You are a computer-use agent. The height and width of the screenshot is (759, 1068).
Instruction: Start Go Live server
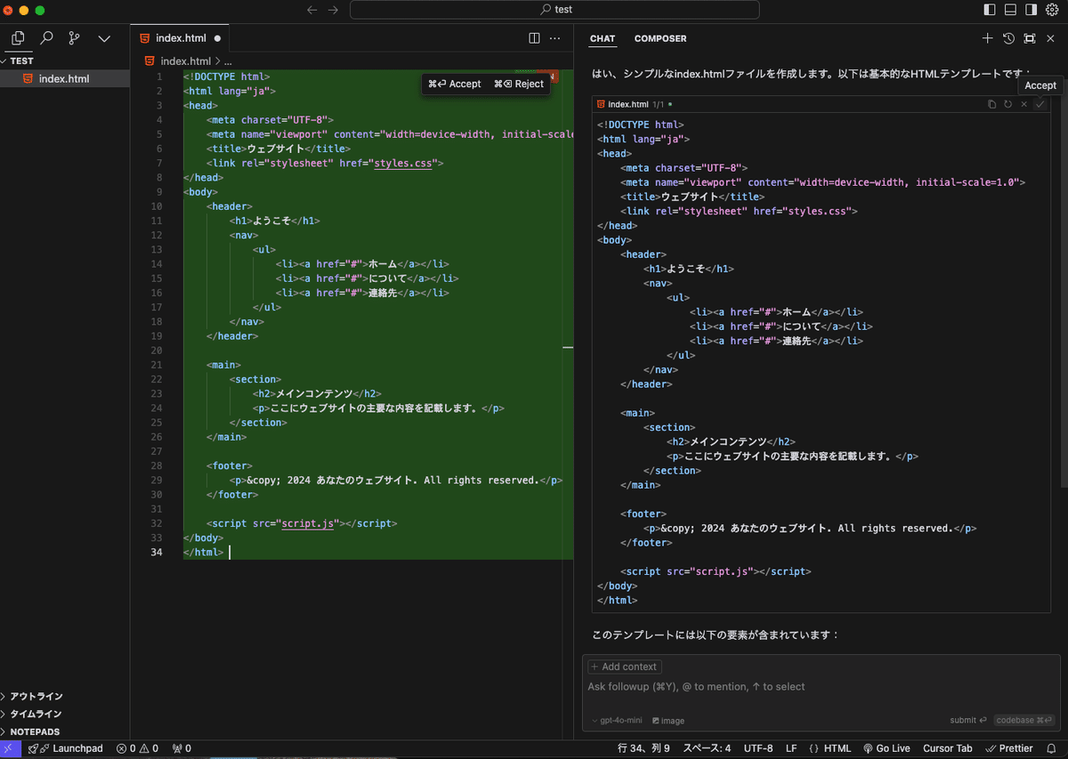tap(886, 749)
